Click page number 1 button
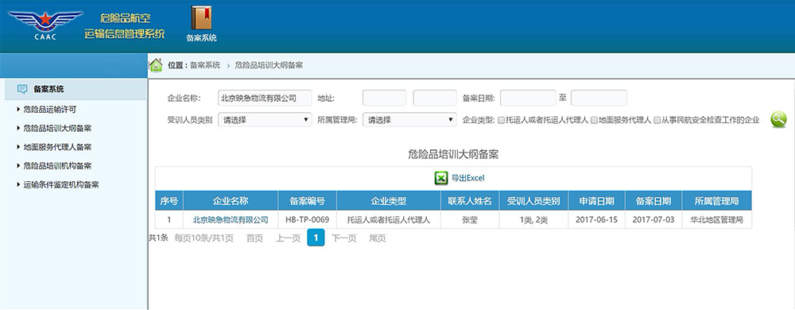 (316, 238)
